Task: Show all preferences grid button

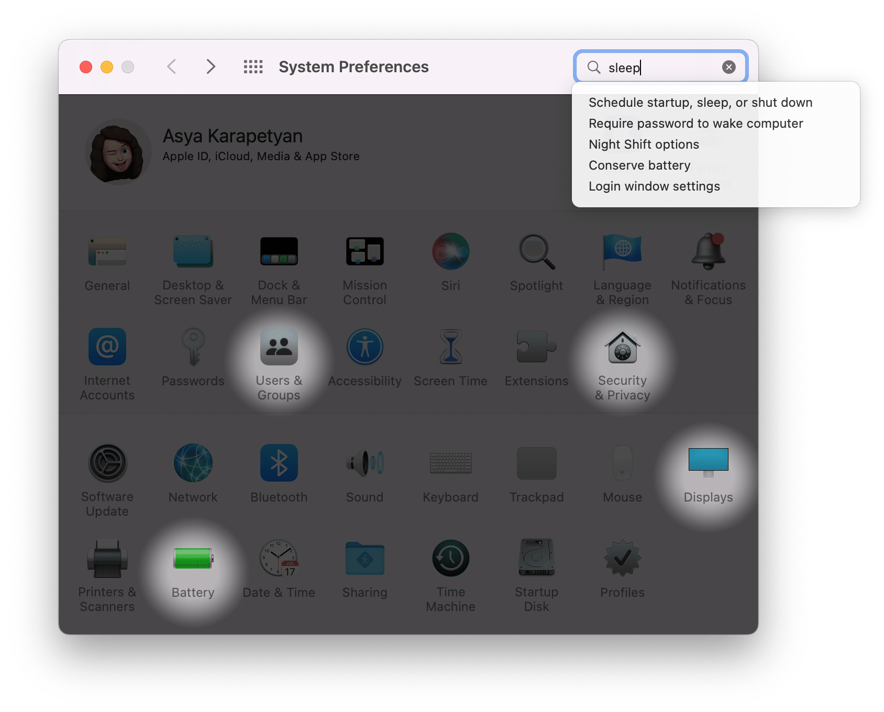Action: click(x=253, y=66)
